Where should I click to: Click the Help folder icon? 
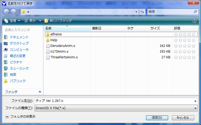[x=47, y=40]
